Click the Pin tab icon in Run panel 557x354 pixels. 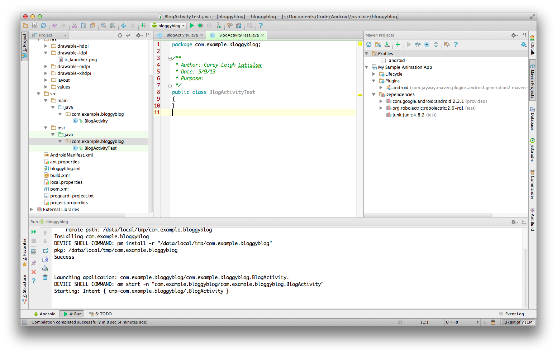coord(34,263)
